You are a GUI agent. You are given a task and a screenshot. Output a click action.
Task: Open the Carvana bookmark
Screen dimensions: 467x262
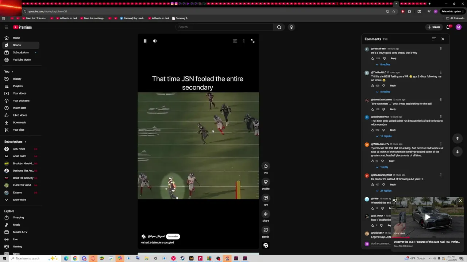[132, 18]
